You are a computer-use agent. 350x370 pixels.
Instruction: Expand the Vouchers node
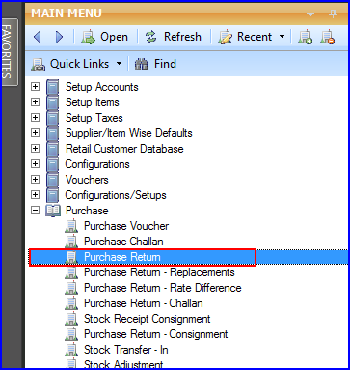(x=35, y=180)
